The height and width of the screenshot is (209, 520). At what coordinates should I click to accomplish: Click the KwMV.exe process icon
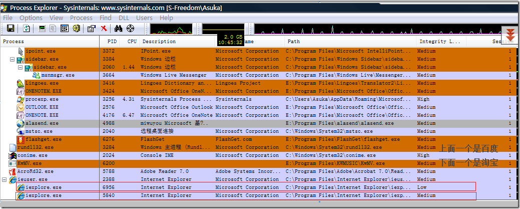[13, 163]
